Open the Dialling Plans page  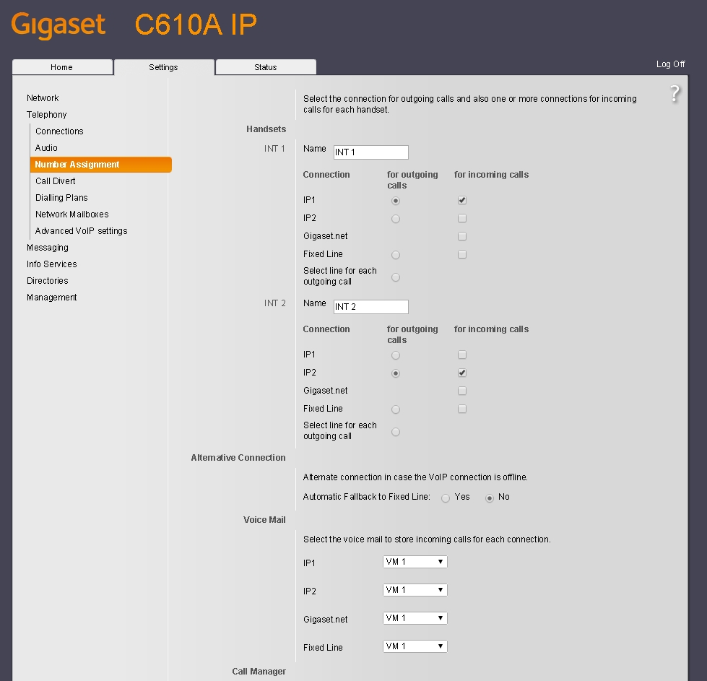point(62,198)
